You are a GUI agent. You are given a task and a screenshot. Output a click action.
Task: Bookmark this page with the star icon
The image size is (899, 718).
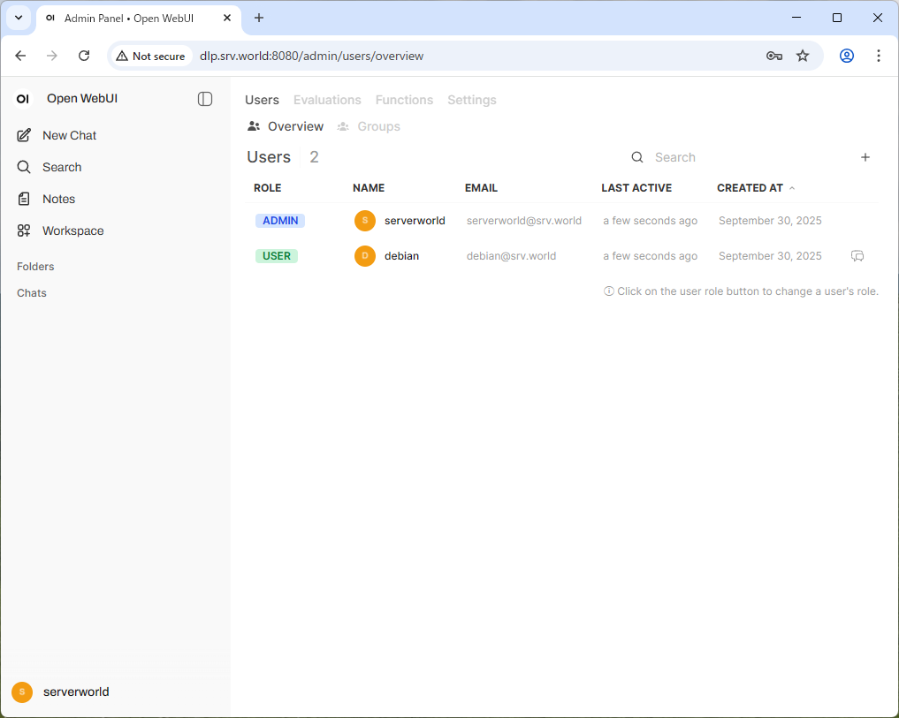[803, 56]
